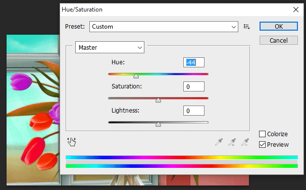The height and width of the screenshot is (190, 306).
Task: Click the Saturation: label
Action: click(x=127, y=86)
